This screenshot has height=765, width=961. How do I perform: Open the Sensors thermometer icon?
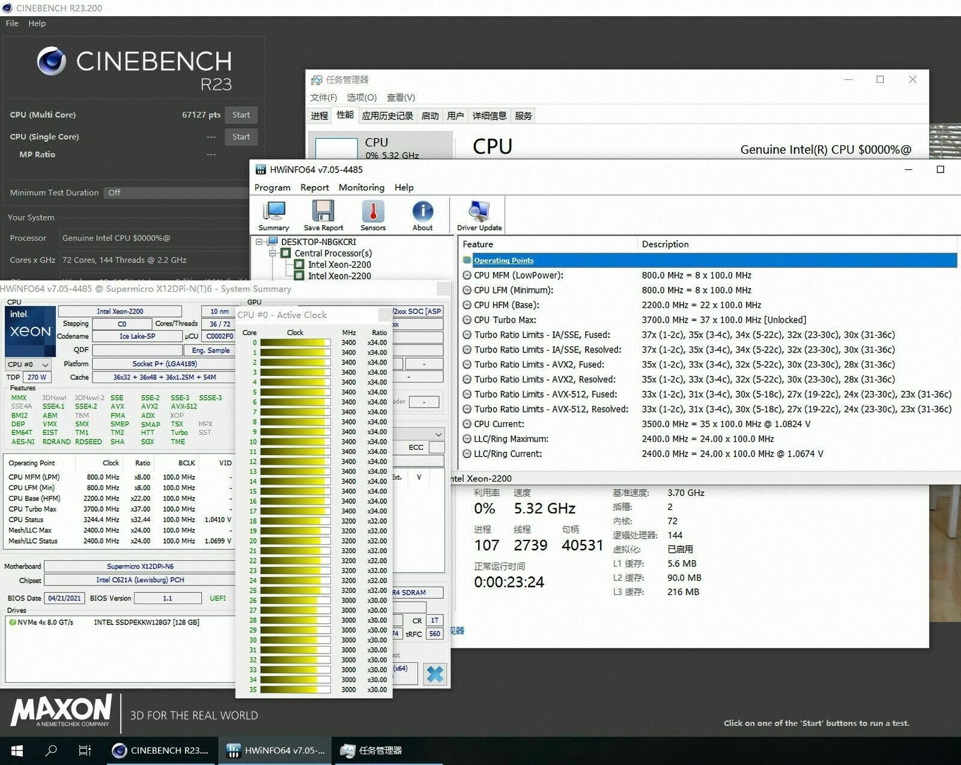click(x=373, y=215)
